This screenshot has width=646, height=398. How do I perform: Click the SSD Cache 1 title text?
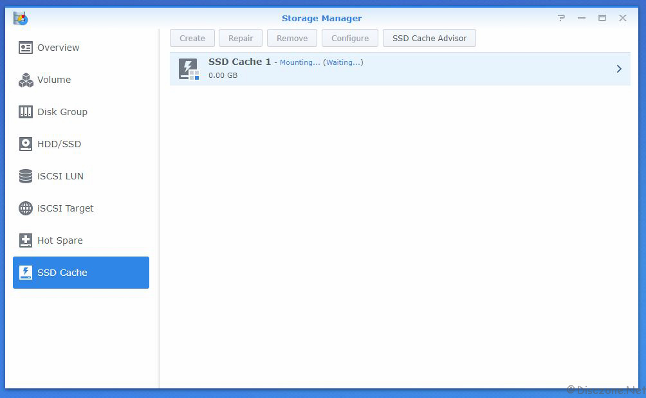(x=239, y=62)
